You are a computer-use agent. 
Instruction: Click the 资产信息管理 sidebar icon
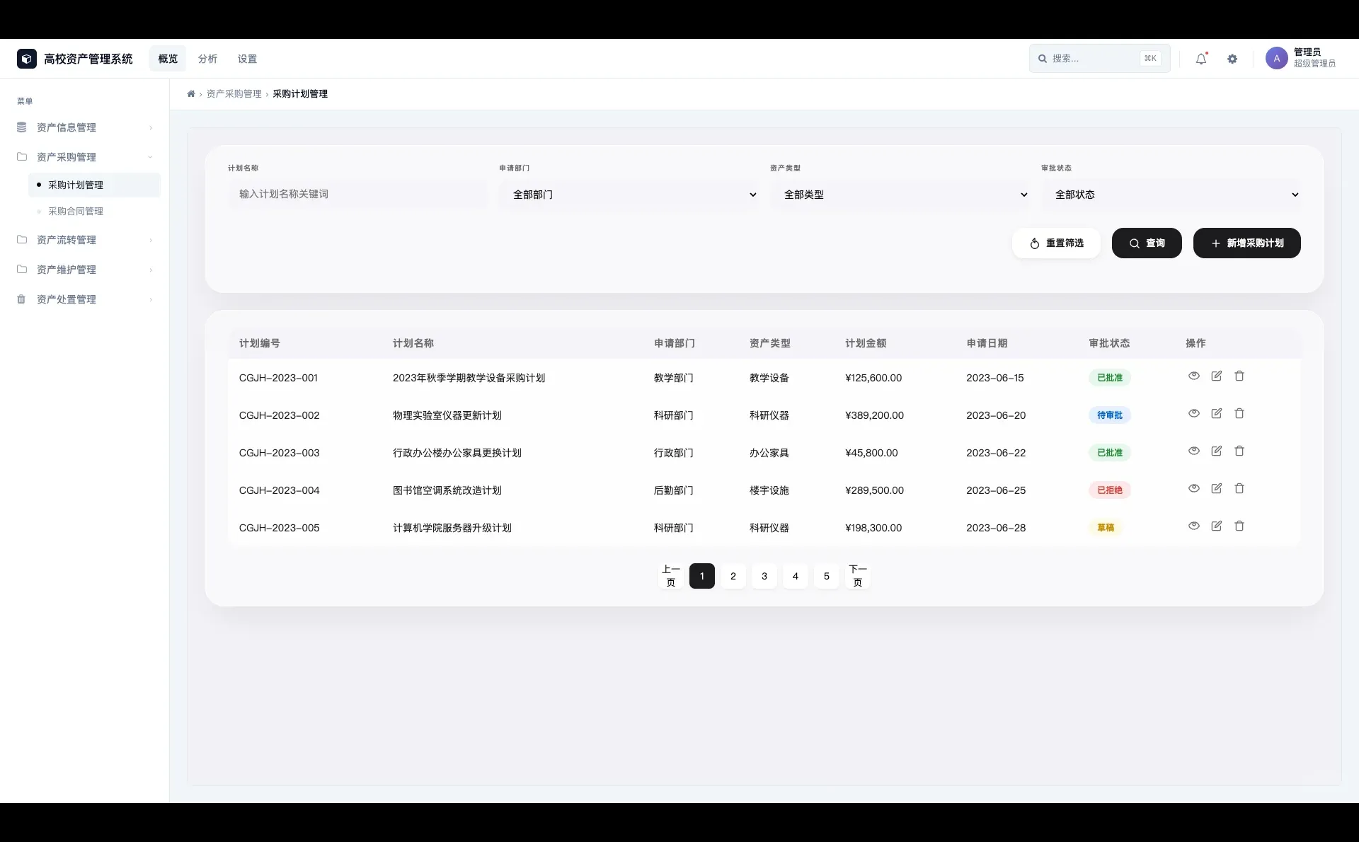22,127
